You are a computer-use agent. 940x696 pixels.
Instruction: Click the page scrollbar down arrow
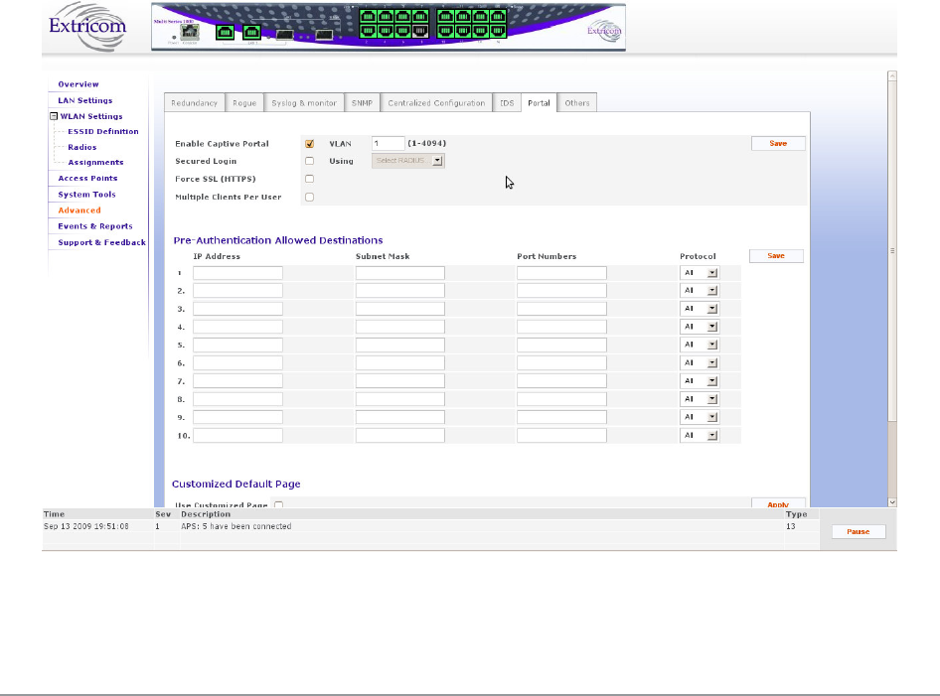point(892,502)
